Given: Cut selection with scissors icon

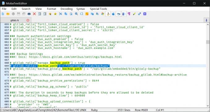Looking at the screenshot, I should (x=61, y=14).
